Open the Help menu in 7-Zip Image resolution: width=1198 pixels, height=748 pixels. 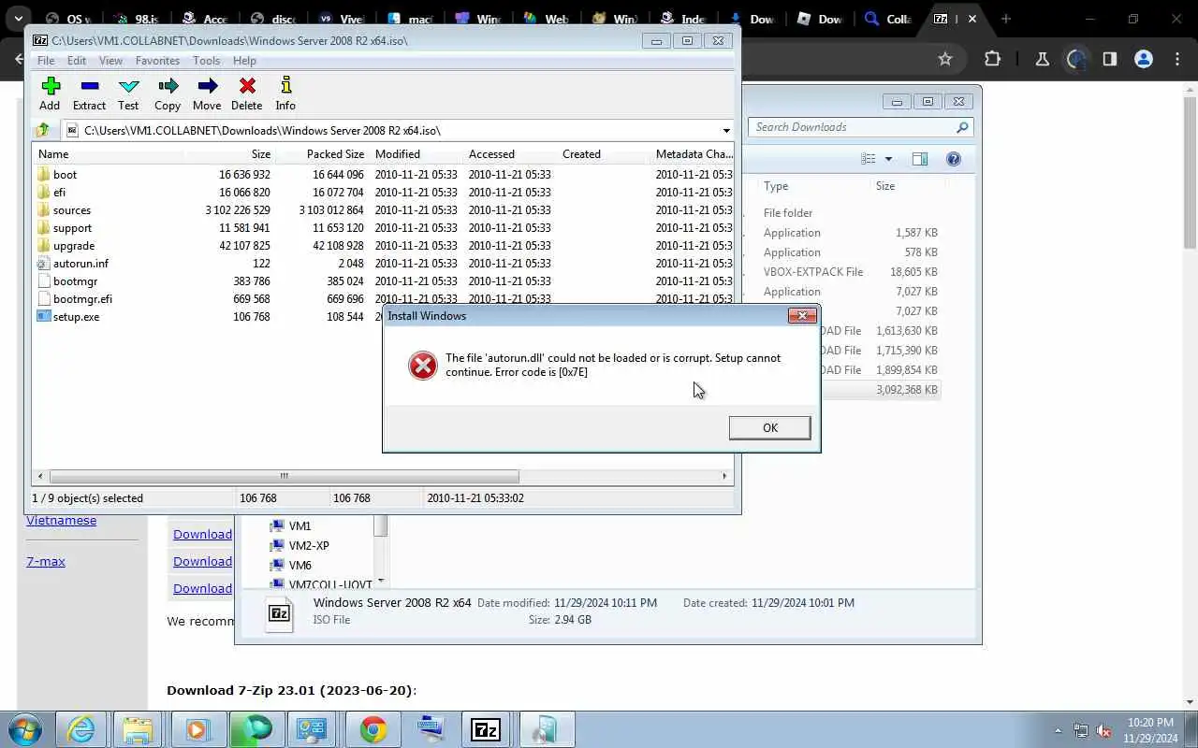click(244, 61)
